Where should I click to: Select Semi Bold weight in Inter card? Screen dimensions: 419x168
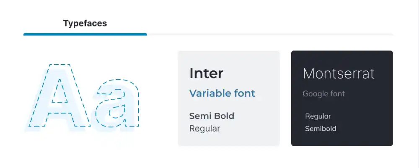212,116
